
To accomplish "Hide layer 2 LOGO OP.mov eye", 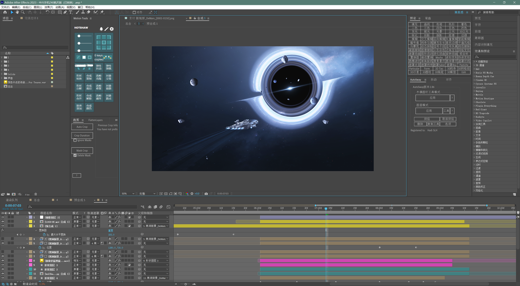I will coord(3,222).
